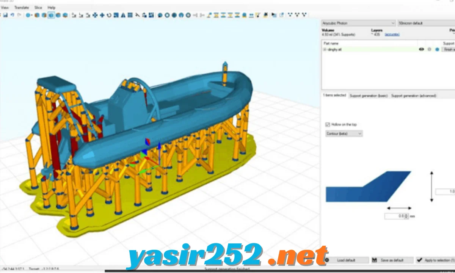The width and height of the screenshot is (455, 273).
Task: Click the dome on yellow base icon
Action: [244, 15]
